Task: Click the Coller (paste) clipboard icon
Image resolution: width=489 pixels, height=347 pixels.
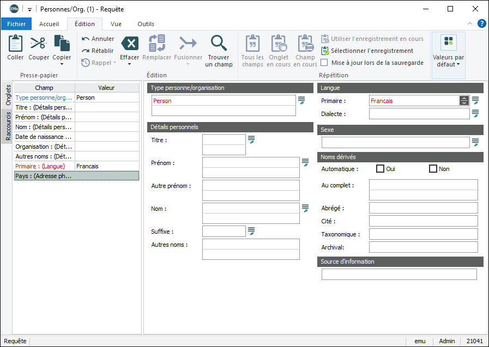Action: [x=15, y=44]
